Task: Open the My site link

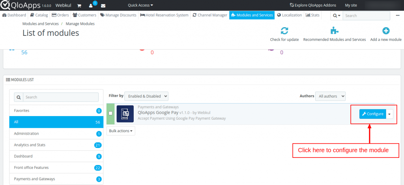Action: tap(351, 5)
